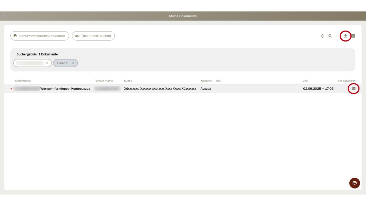Click the refresh documents icon
366x206 pixels.
pyautogui.click(x=323, y=36)
